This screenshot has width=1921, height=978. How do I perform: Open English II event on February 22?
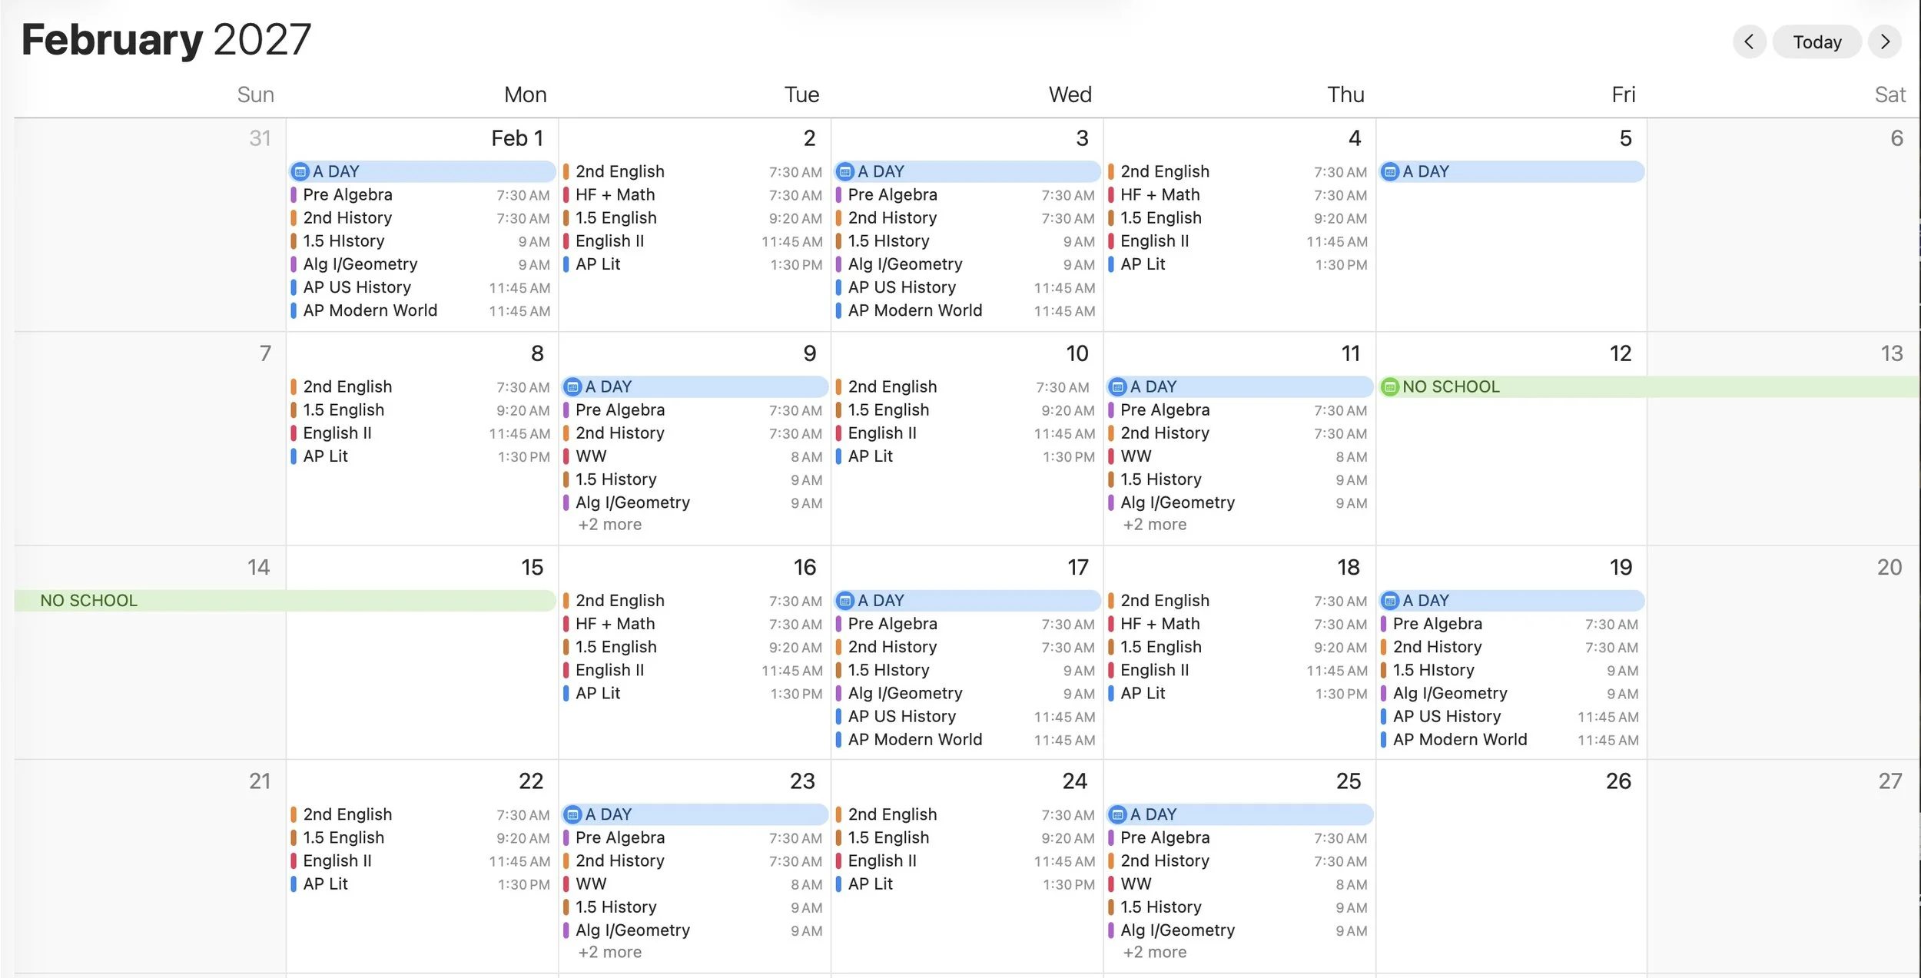point(421,860)
